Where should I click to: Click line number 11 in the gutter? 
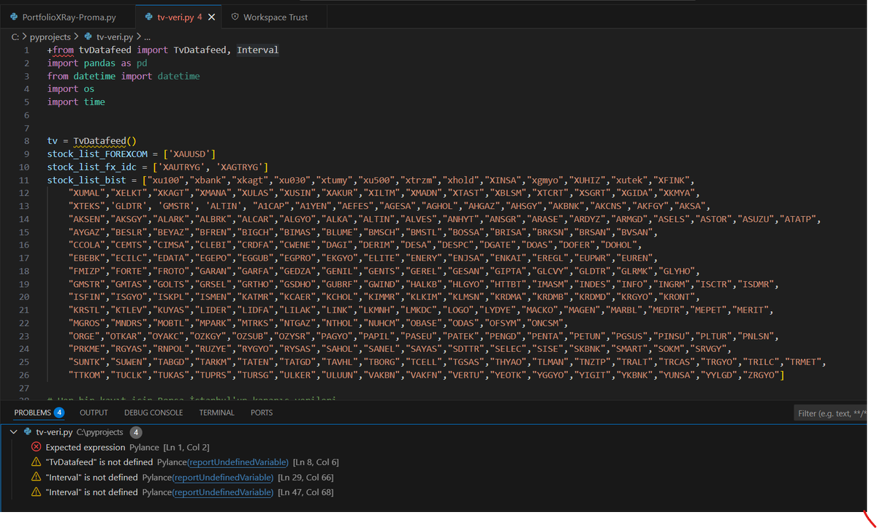24,180
